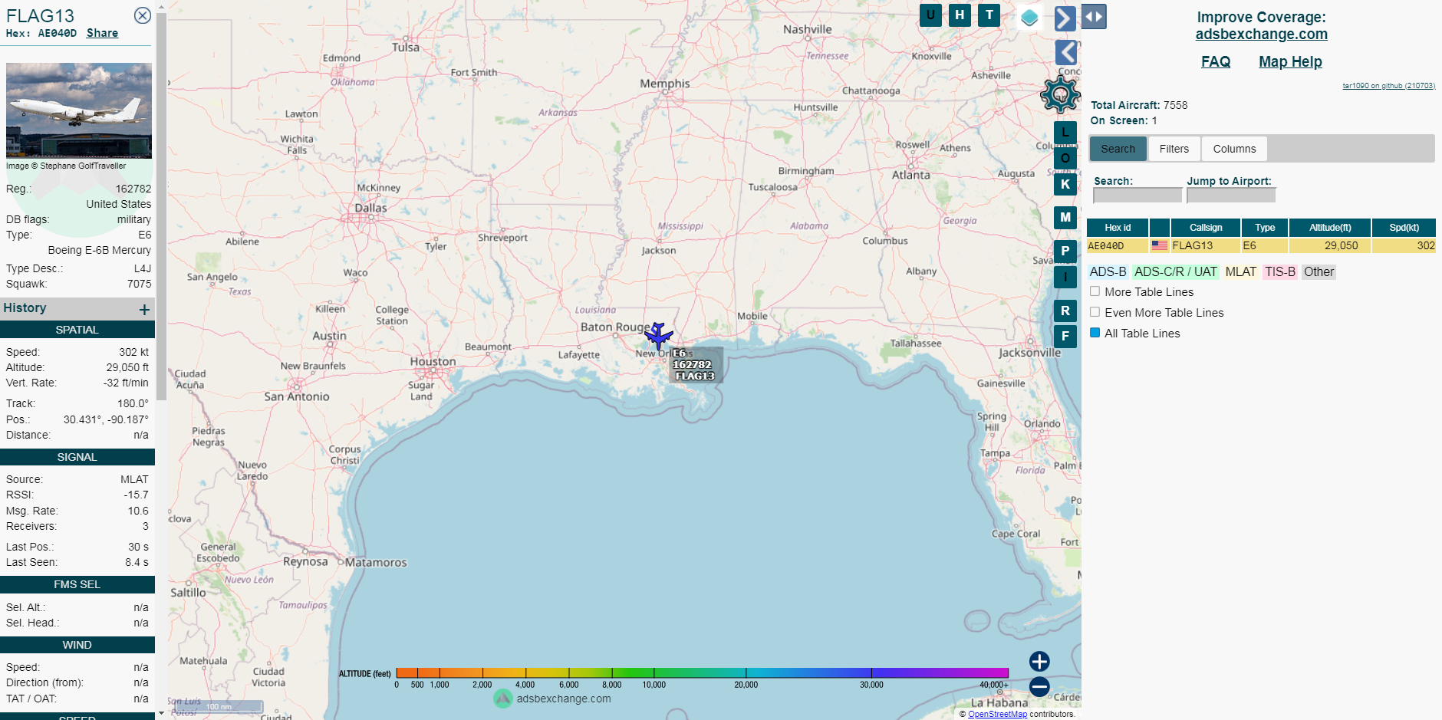Switch to the Columns tab
Image resolution: width=1442 pixels, height=720 pixels.
[x=1234, y=149]
